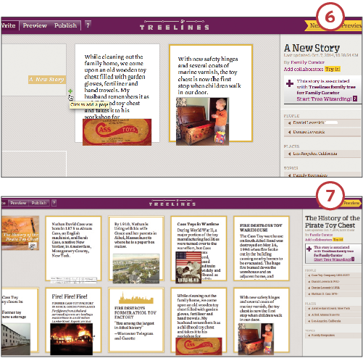The width and height of the screenshot is (363, 358).
Task: Open the question mark help button in top toolbar
Action: point(88,25)
